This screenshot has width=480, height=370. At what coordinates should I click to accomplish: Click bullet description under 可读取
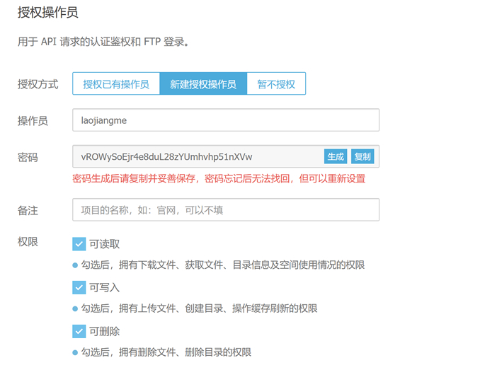point(219,265)
